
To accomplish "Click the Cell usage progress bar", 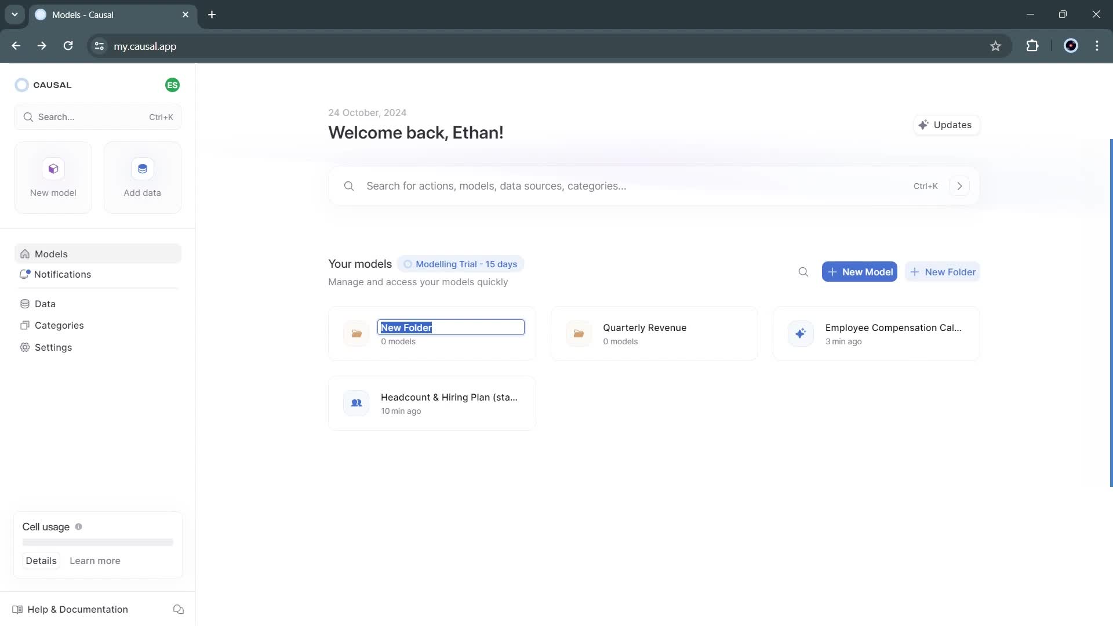I will coord(98,542).
